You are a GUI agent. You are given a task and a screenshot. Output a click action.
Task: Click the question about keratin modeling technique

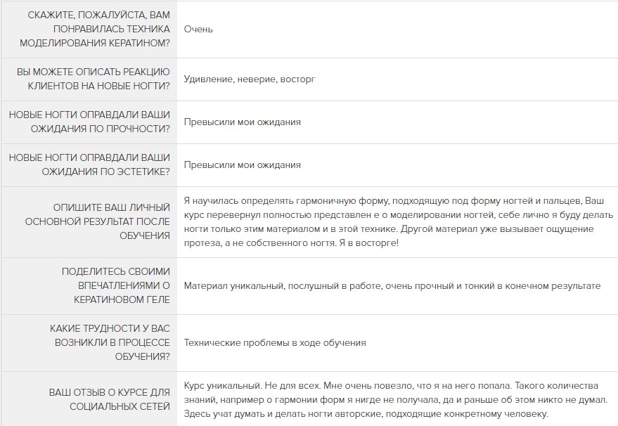click(95, 29)
